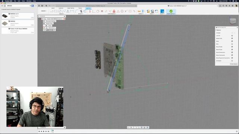239x134 pixels.
Task: Apply the Midpoint triangle constraint
Action: tap(118, 11)
